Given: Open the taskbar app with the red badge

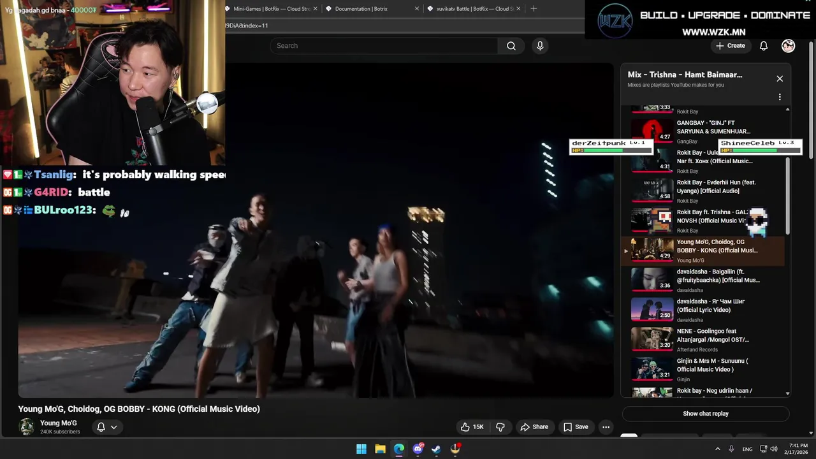Looking at the screenshot, I should pyautogui.click(x=455, y=449).
